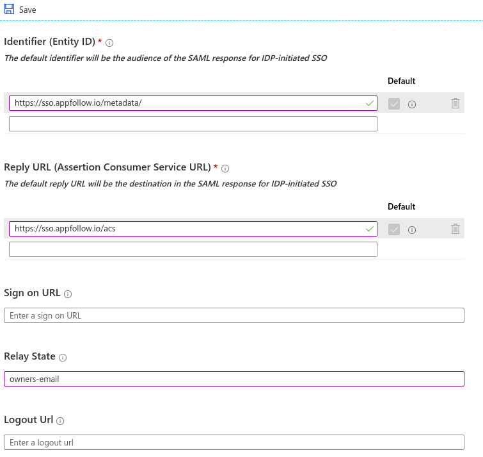The height and width of the screenshot is (457, 483).
Task: Click the empty second reply URL input field
Action: click(193, 249)
